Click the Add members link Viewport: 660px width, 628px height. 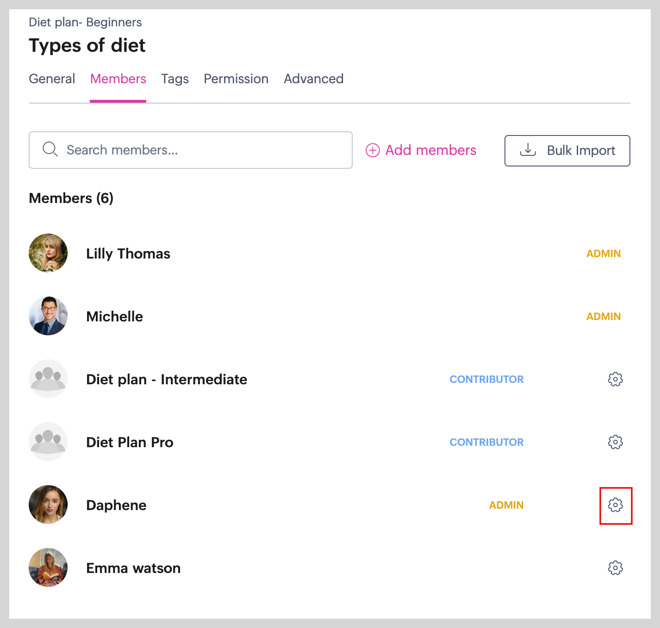(x=430, y=150)
